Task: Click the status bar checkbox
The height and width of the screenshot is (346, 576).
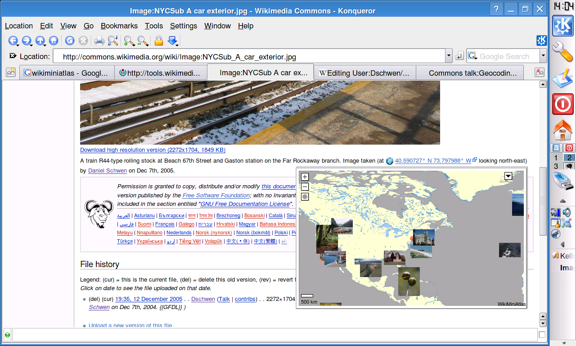Action: tap(542, 334)
